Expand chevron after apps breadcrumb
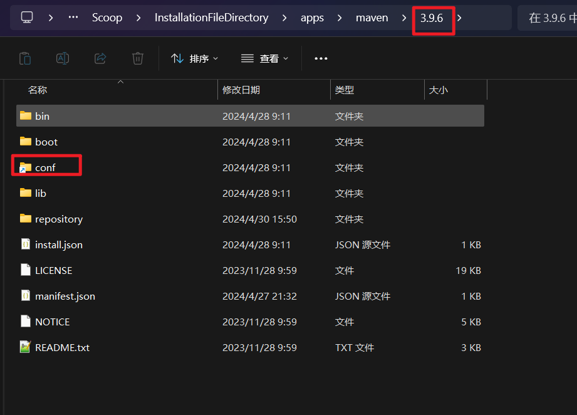The width and height of the screenshot is (577, 415). point(340,18)
